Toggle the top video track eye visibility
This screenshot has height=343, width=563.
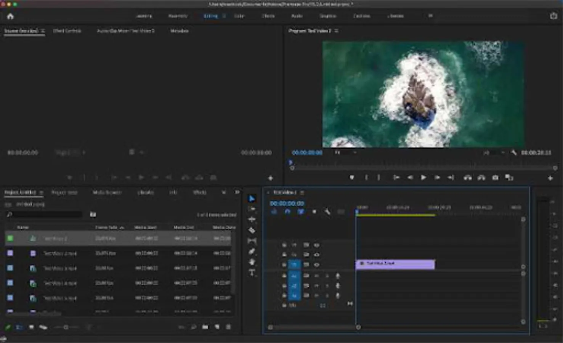(316, 245)
